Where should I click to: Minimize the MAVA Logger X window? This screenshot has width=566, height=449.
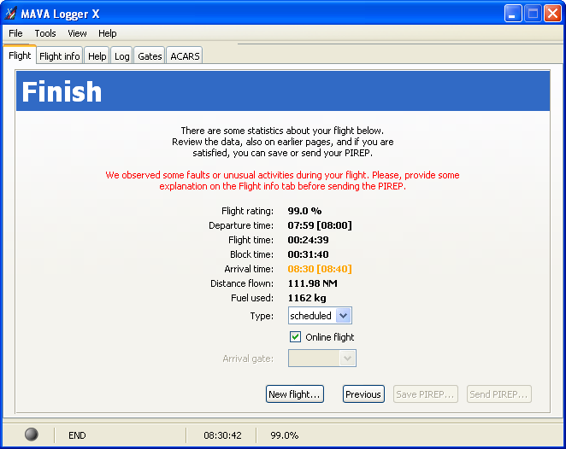coord(513,14)
